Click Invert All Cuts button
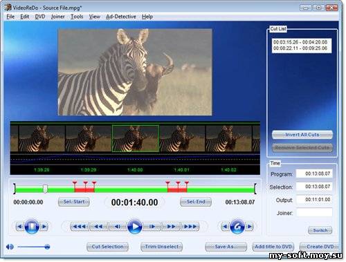Image resolution: width=346 pixels, height=262 pixels. coord(302,135)
